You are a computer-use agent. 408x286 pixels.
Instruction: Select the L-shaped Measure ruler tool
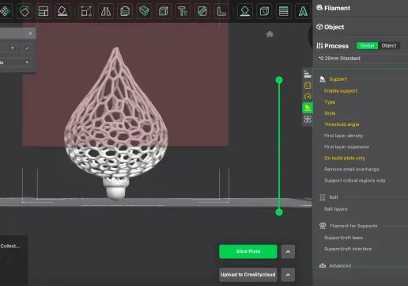coord(221,11)
